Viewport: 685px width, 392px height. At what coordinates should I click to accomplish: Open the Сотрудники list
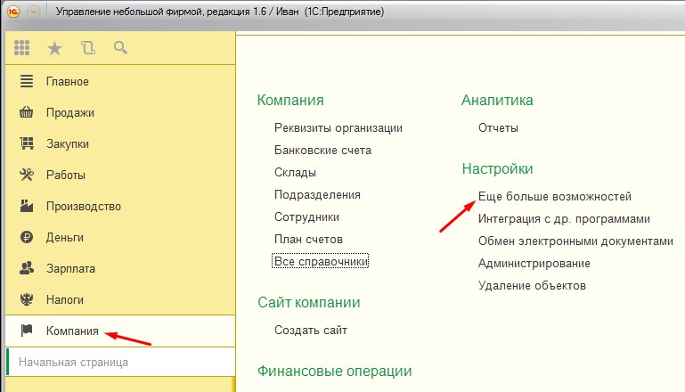point(306,217)
